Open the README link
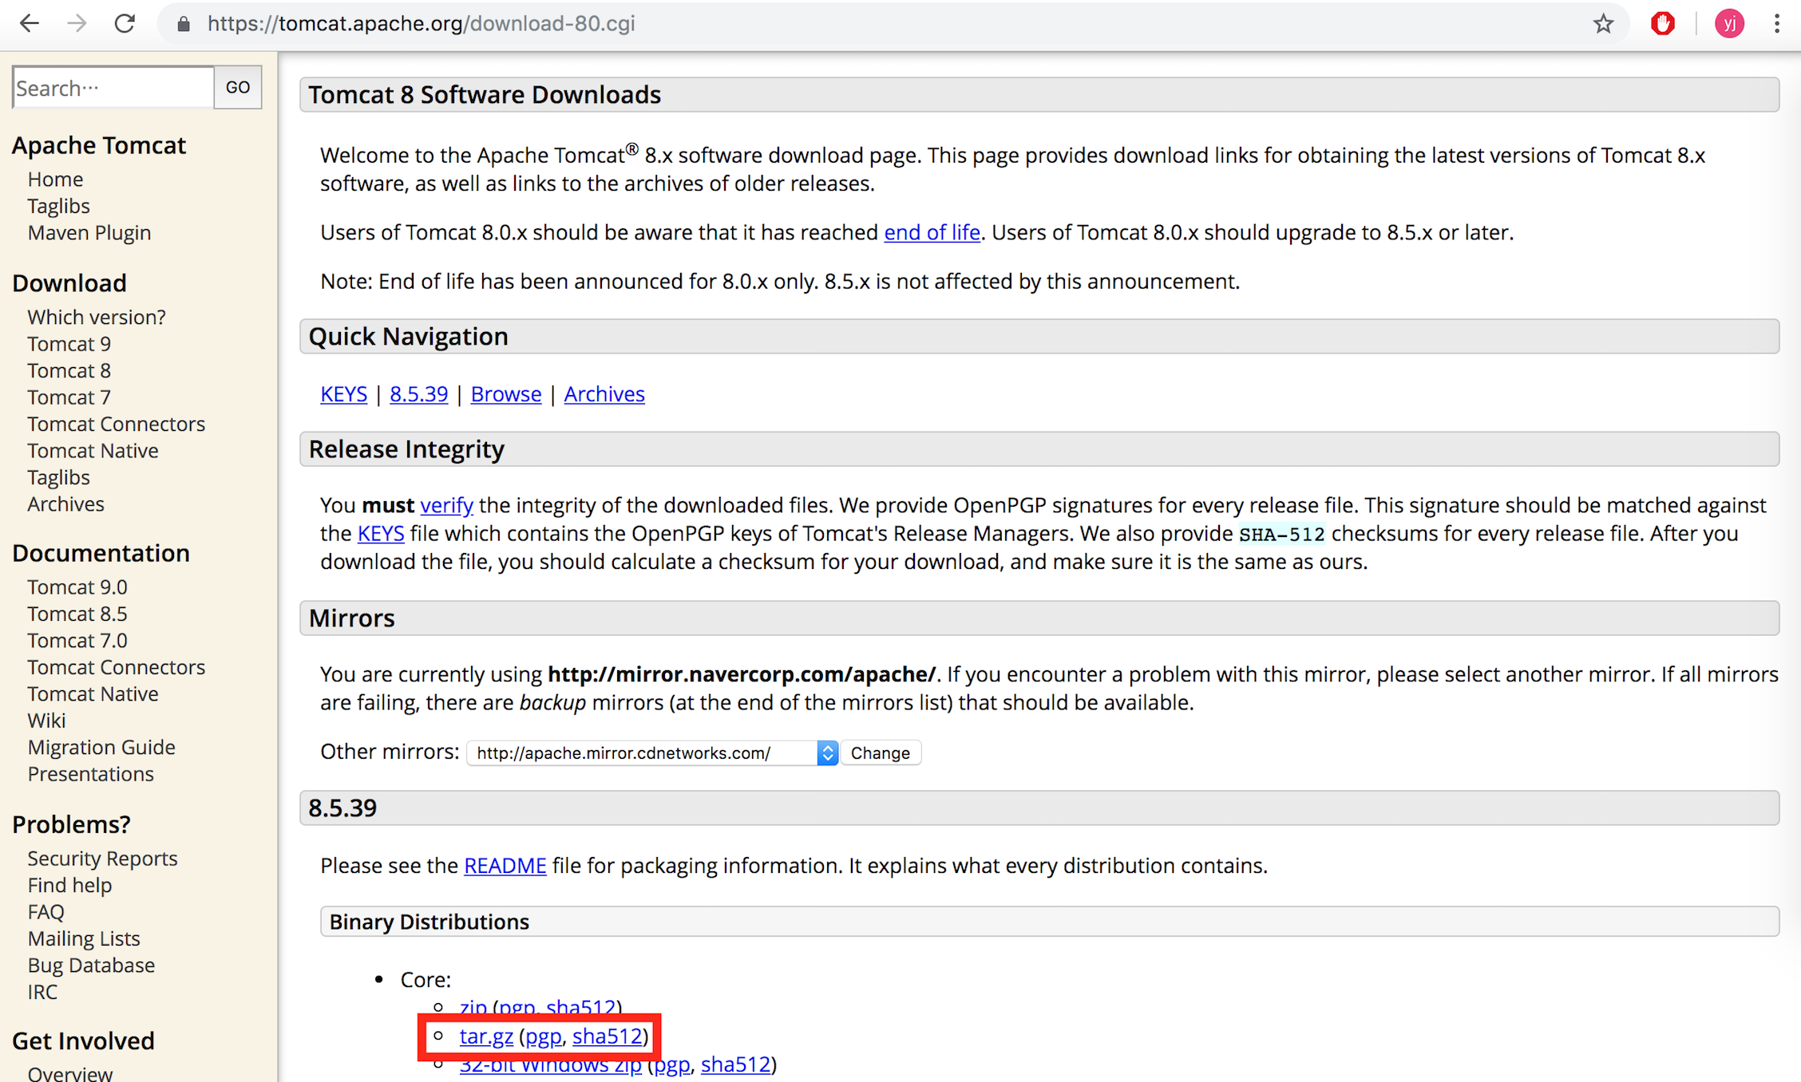 [x=505, y=866]
